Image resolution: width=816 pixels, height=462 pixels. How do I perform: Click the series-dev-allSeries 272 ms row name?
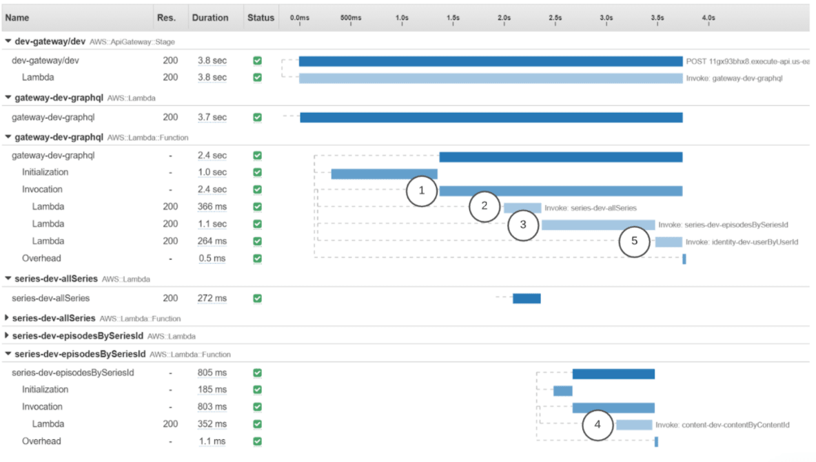(50, 298)
